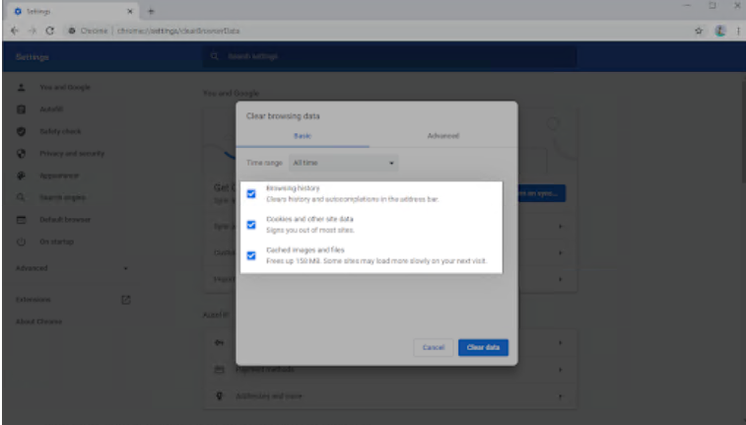Click the Extensions external link icon
Viewport: 746px width, 425px height.
[x=125, y=299]
